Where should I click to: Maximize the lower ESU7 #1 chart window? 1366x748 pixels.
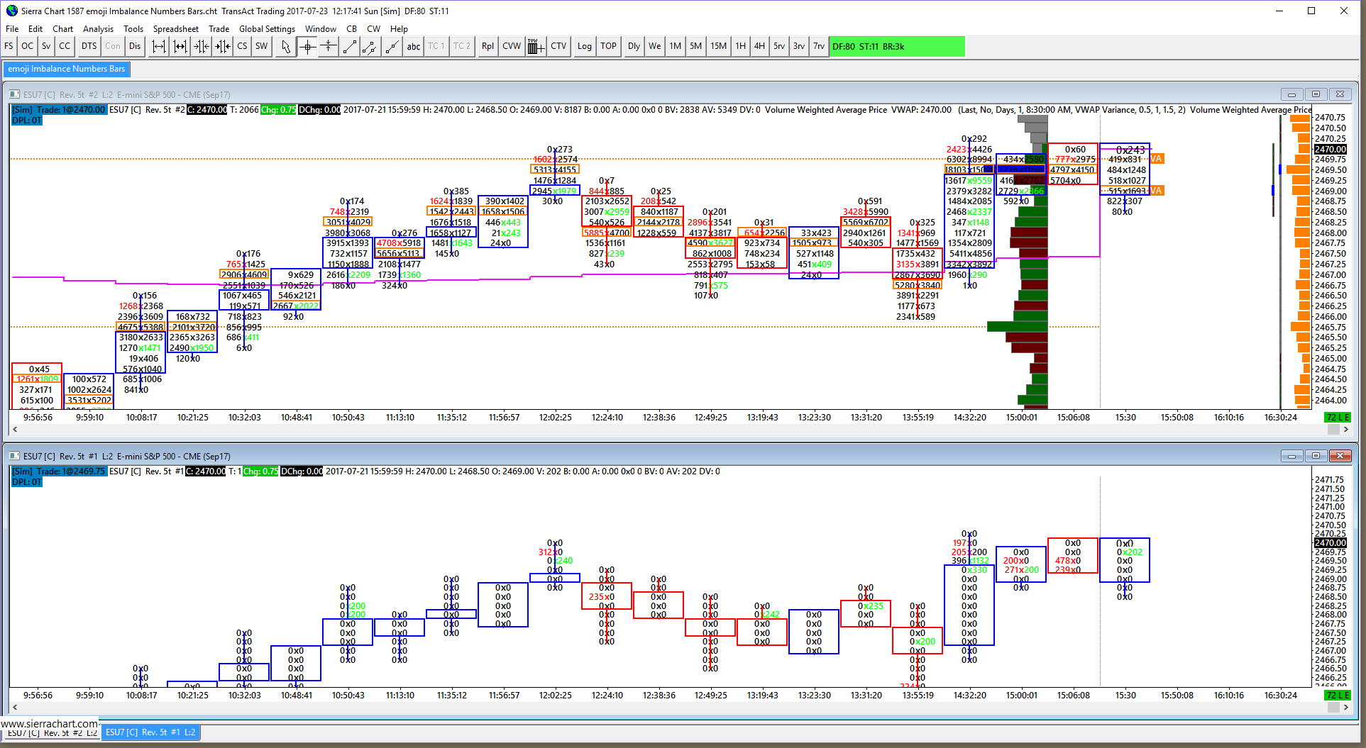coord(1316,456)
